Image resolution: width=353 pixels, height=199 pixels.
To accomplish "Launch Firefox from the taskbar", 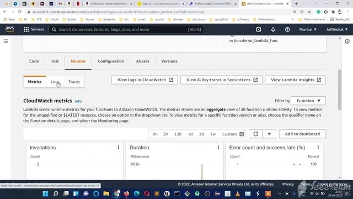I will pos(126,193).
